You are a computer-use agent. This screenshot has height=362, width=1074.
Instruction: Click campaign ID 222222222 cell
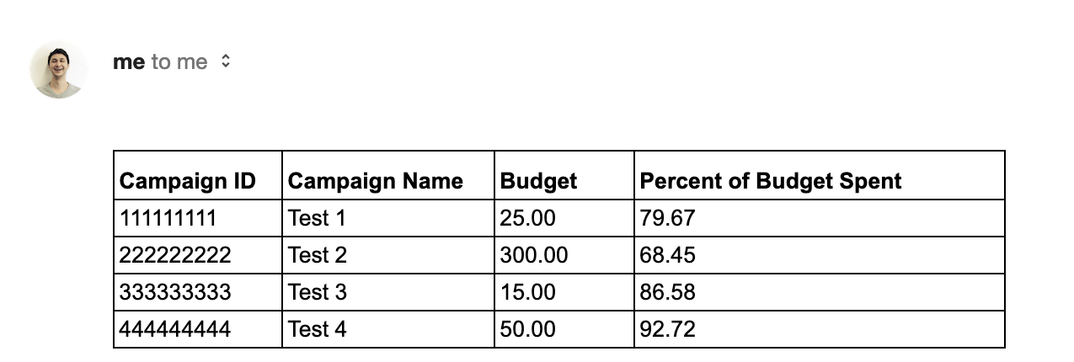tap(174, 255)
